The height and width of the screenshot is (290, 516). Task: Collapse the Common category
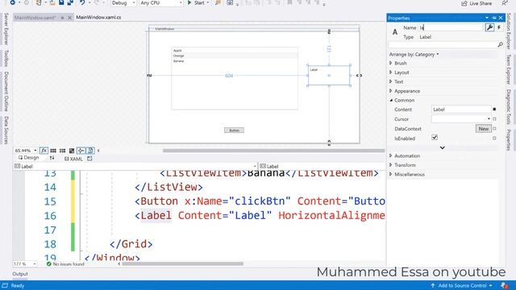coord(391,100)
